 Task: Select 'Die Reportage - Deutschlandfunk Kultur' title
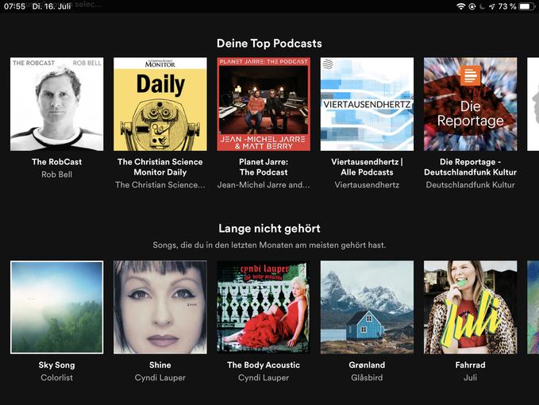click(x=470, y=167)
